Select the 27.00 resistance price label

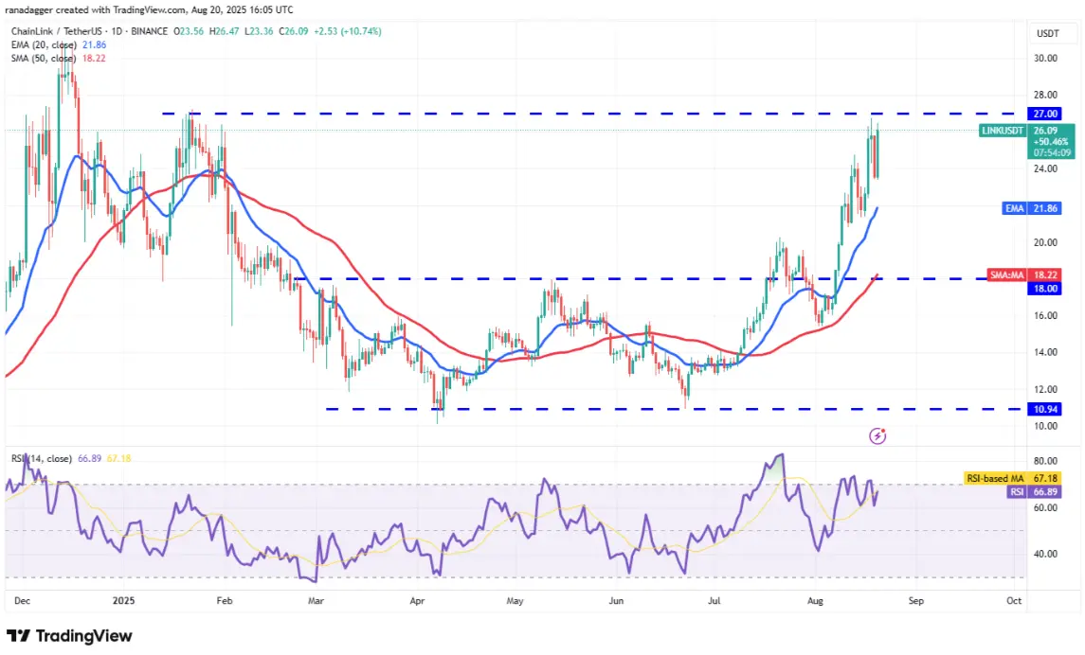click(1045, 114)
